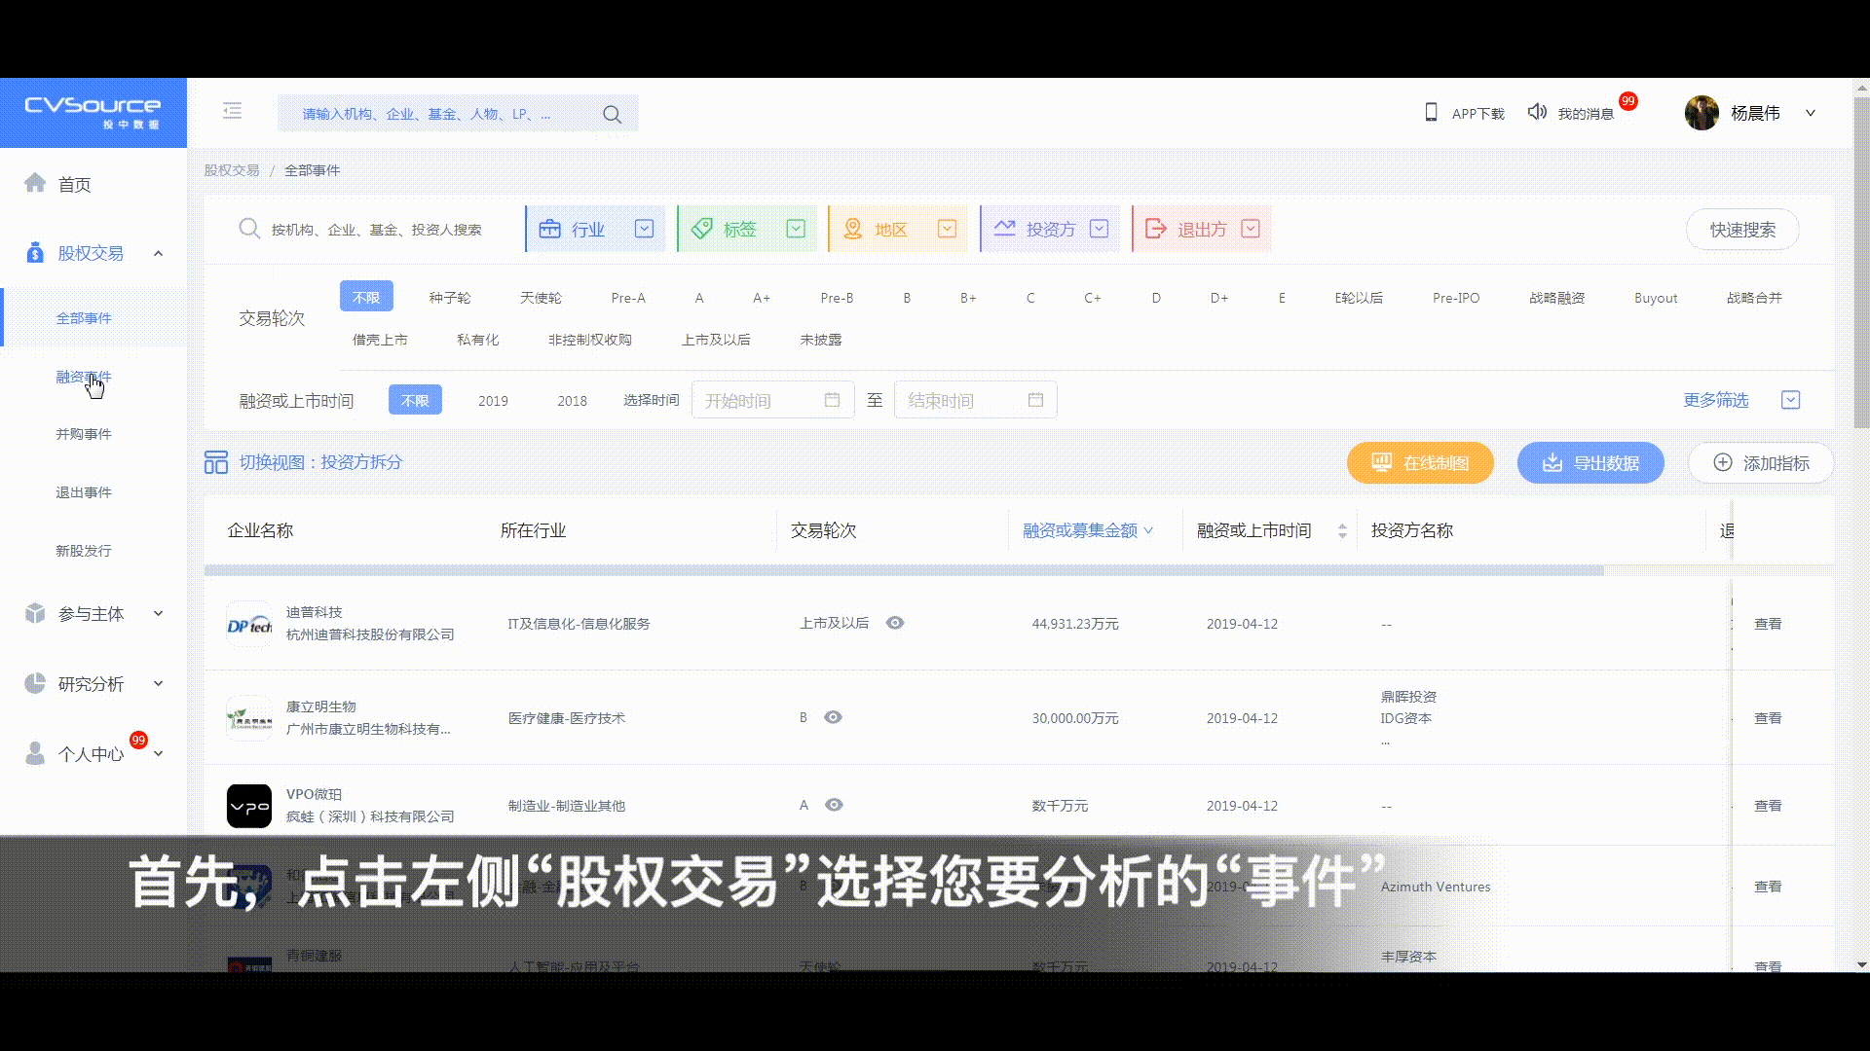Screen dimensions: 1870x1051
Task: Toggle eye icon for 康立明生物 row
Action: pos(833,717)
